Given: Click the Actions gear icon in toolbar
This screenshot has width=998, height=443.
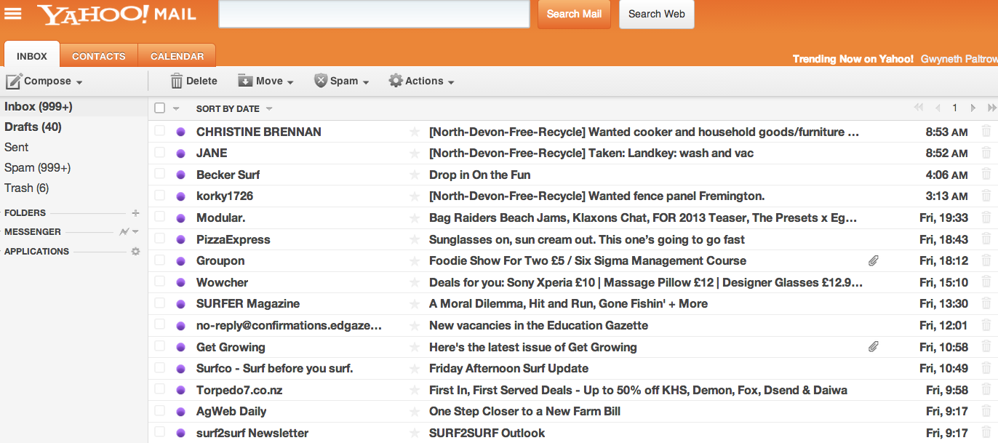Looking at the screenshot, I should [396, 81].
